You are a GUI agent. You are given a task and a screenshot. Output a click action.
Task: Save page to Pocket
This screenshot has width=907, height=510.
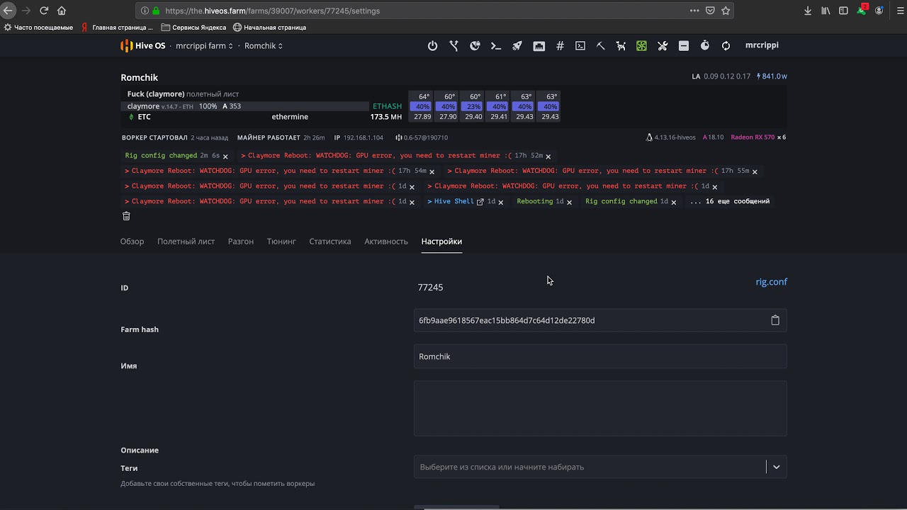710,11
